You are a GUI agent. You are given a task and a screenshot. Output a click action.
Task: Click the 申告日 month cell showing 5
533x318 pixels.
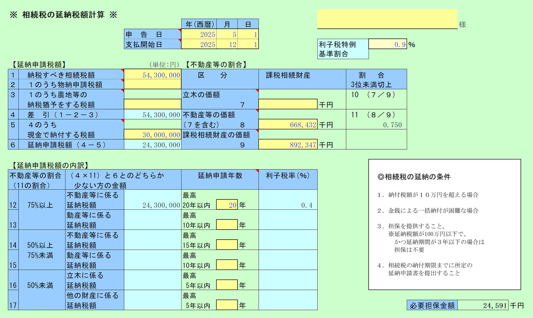[227, 34]
